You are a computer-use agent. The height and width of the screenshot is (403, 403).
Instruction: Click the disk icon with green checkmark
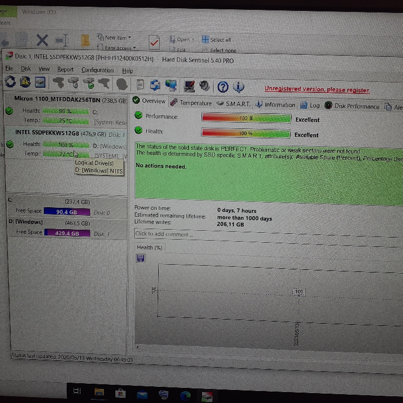[x=89, y=84]
